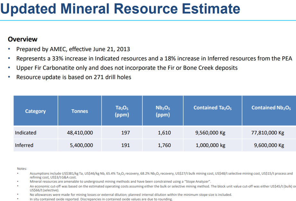Click the bullet about 33% increase in Indicated resources
This screenshot has width=296, height=201.
coord(154,59)
